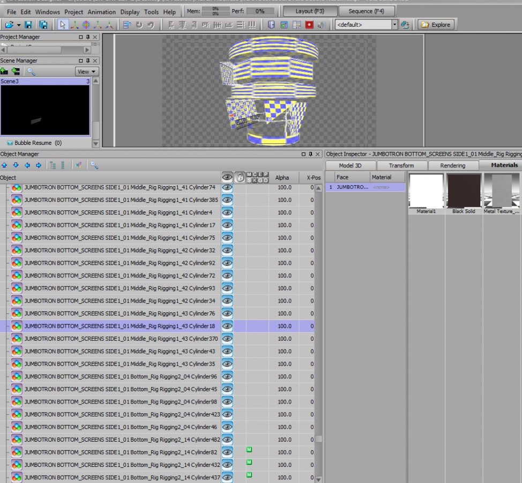
Task: Select the Black Solid material swatch
Action: coord(464,191)
